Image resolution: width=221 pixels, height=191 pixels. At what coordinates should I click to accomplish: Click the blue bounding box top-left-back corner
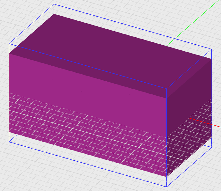[x=54, y=4]
